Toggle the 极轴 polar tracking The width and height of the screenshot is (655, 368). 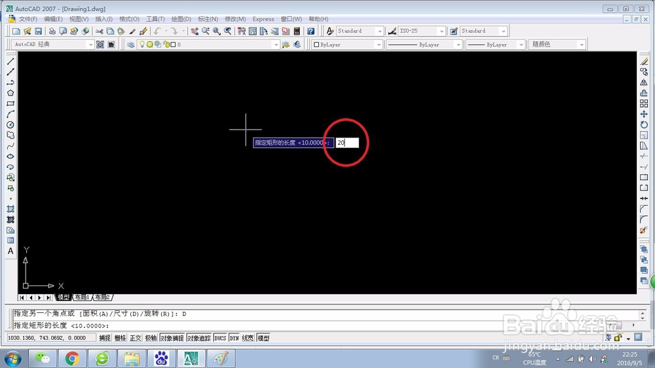(x=151, y=338)
